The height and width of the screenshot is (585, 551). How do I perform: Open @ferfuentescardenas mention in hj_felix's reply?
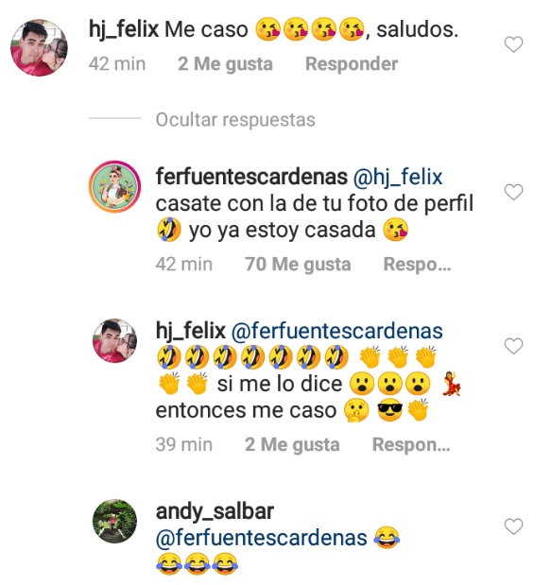pyautogui.click(x=336, y=332)
